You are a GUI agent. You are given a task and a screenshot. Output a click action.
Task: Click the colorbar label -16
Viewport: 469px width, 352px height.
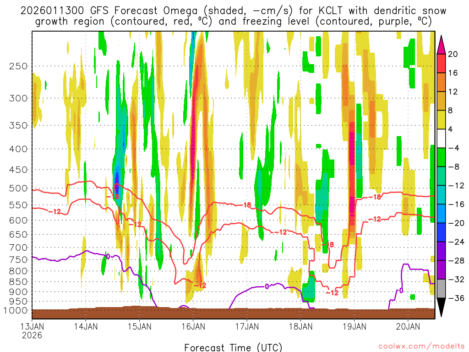click(x=456, y=204)
